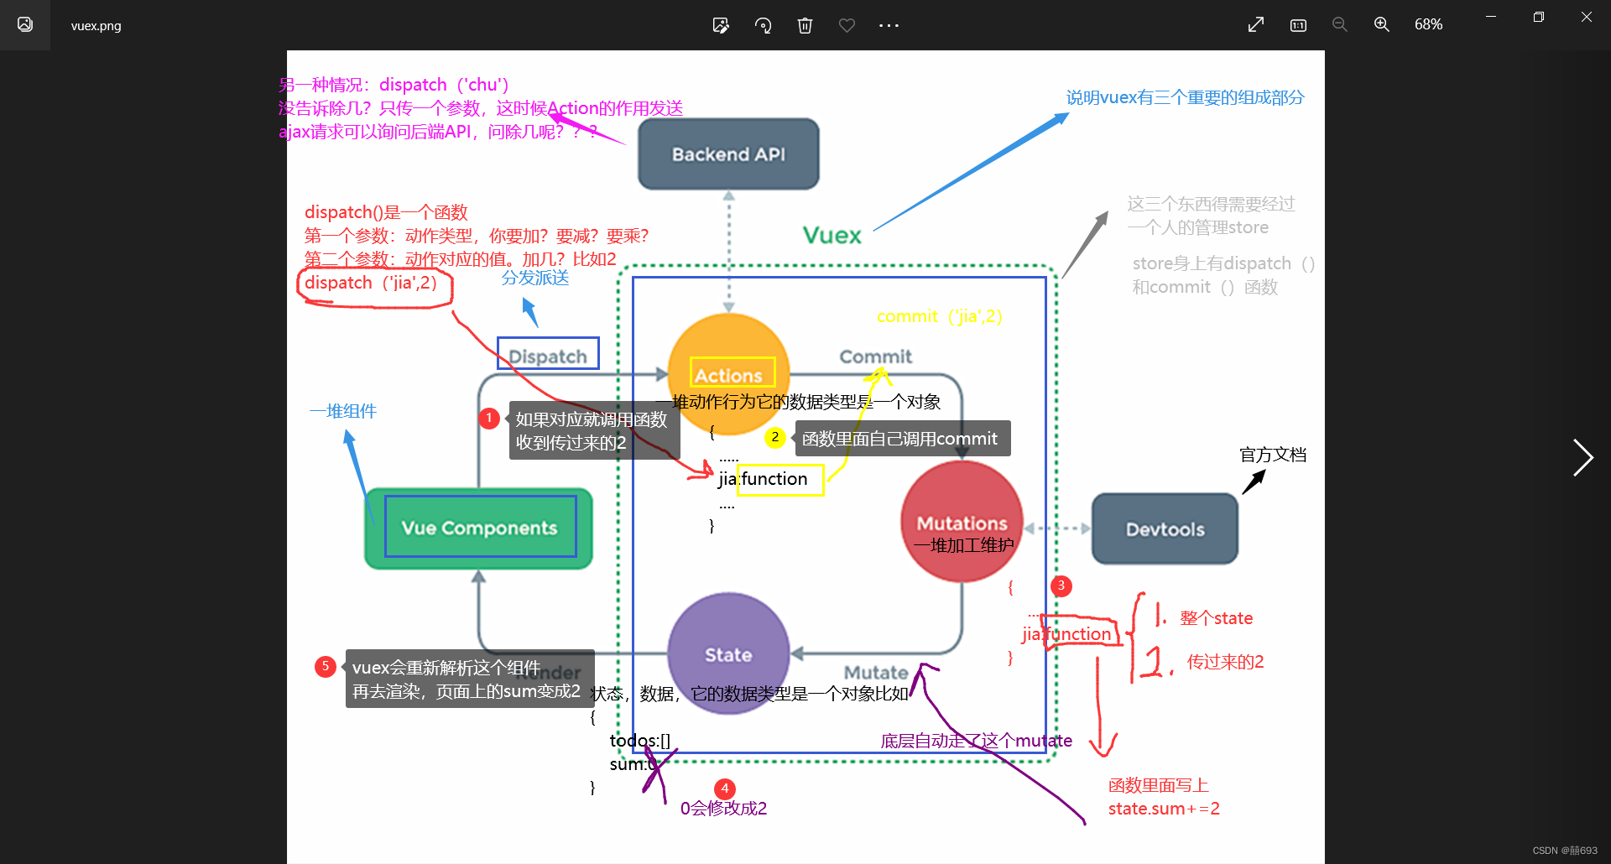Viewport: 1611px width, 864px height.
Task: Close the Photos app
Action: 1586,17
